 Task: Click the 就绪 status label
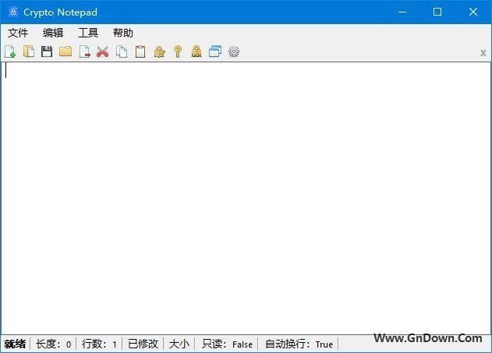tap(15, 344)
